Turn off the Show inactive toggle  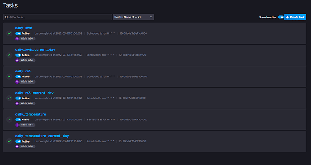point(281,17)
